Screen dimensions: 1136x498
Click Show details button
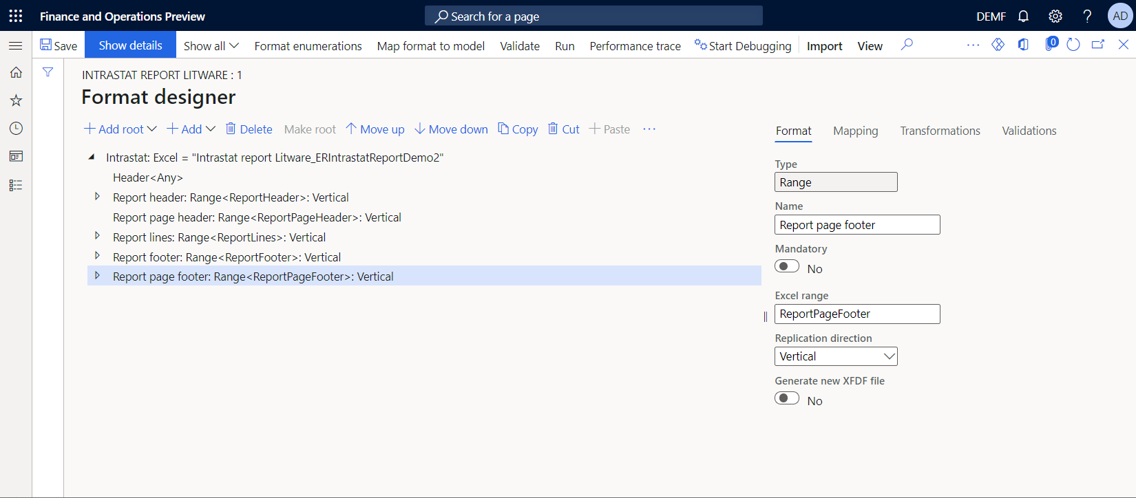pyautogui.click(x=130, y=45)
